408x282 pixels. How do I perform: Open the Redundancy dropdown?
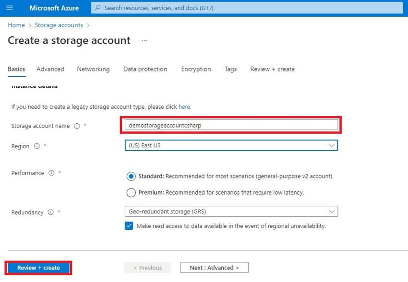tap(331, 211)
